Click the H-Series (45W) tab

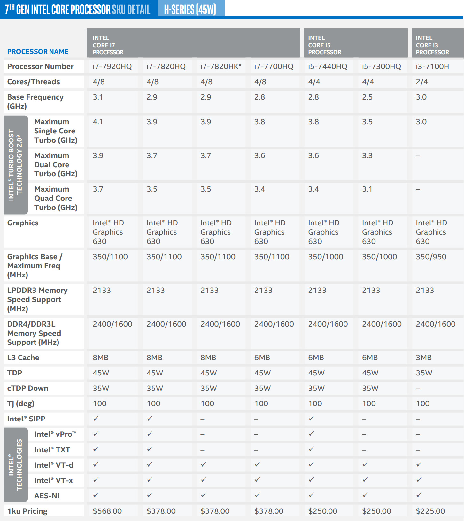pos(190,9)
